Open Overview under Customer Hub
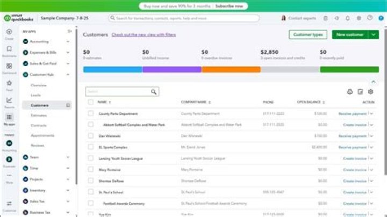387x217 pixels. click(x=39, y=85)
